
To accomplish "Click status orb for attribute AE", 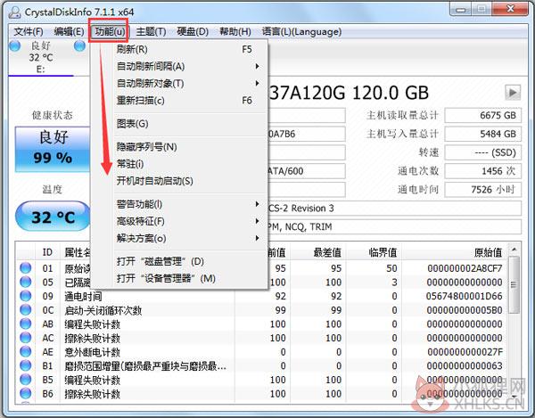I will 26,352.
